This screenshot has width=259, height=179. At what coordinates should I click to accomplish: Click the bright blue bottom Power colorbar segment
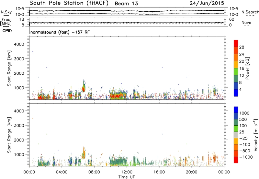(x=236, y=93)
